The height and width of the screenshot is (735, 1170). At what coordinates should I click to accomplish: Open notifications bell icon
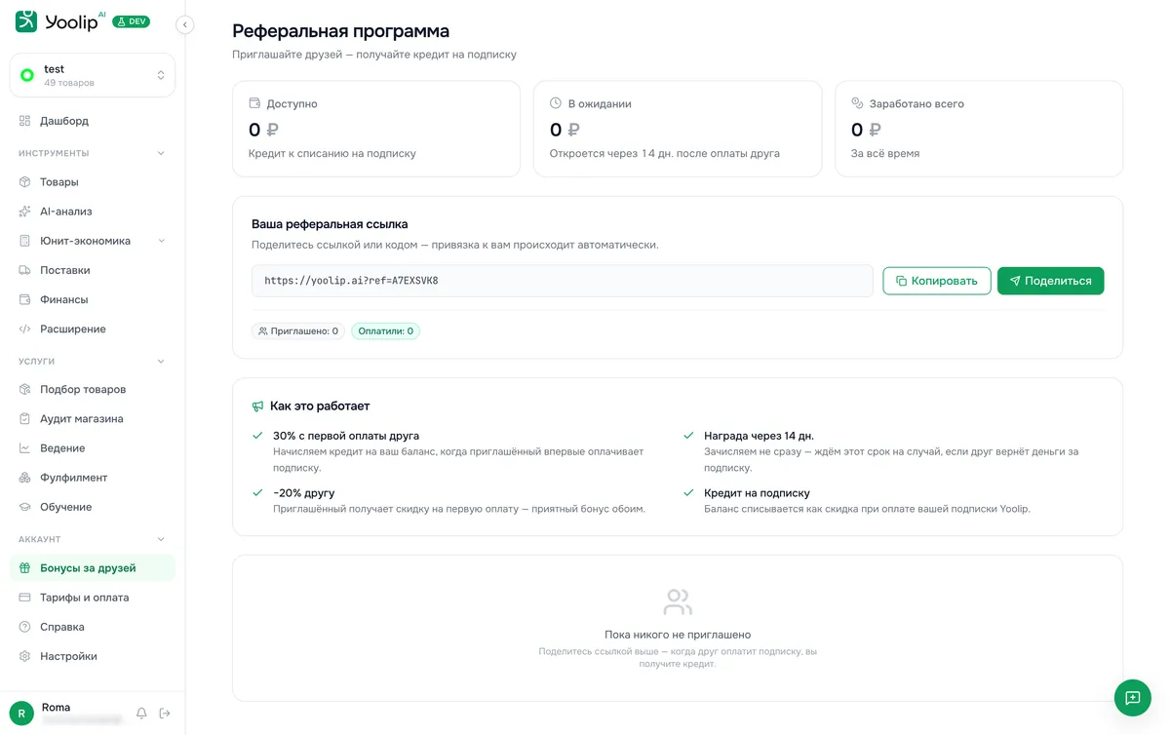pos(141,714)
